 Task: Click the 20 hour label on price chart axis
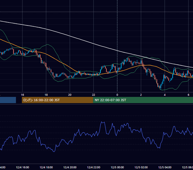click(x=70, y=95)
